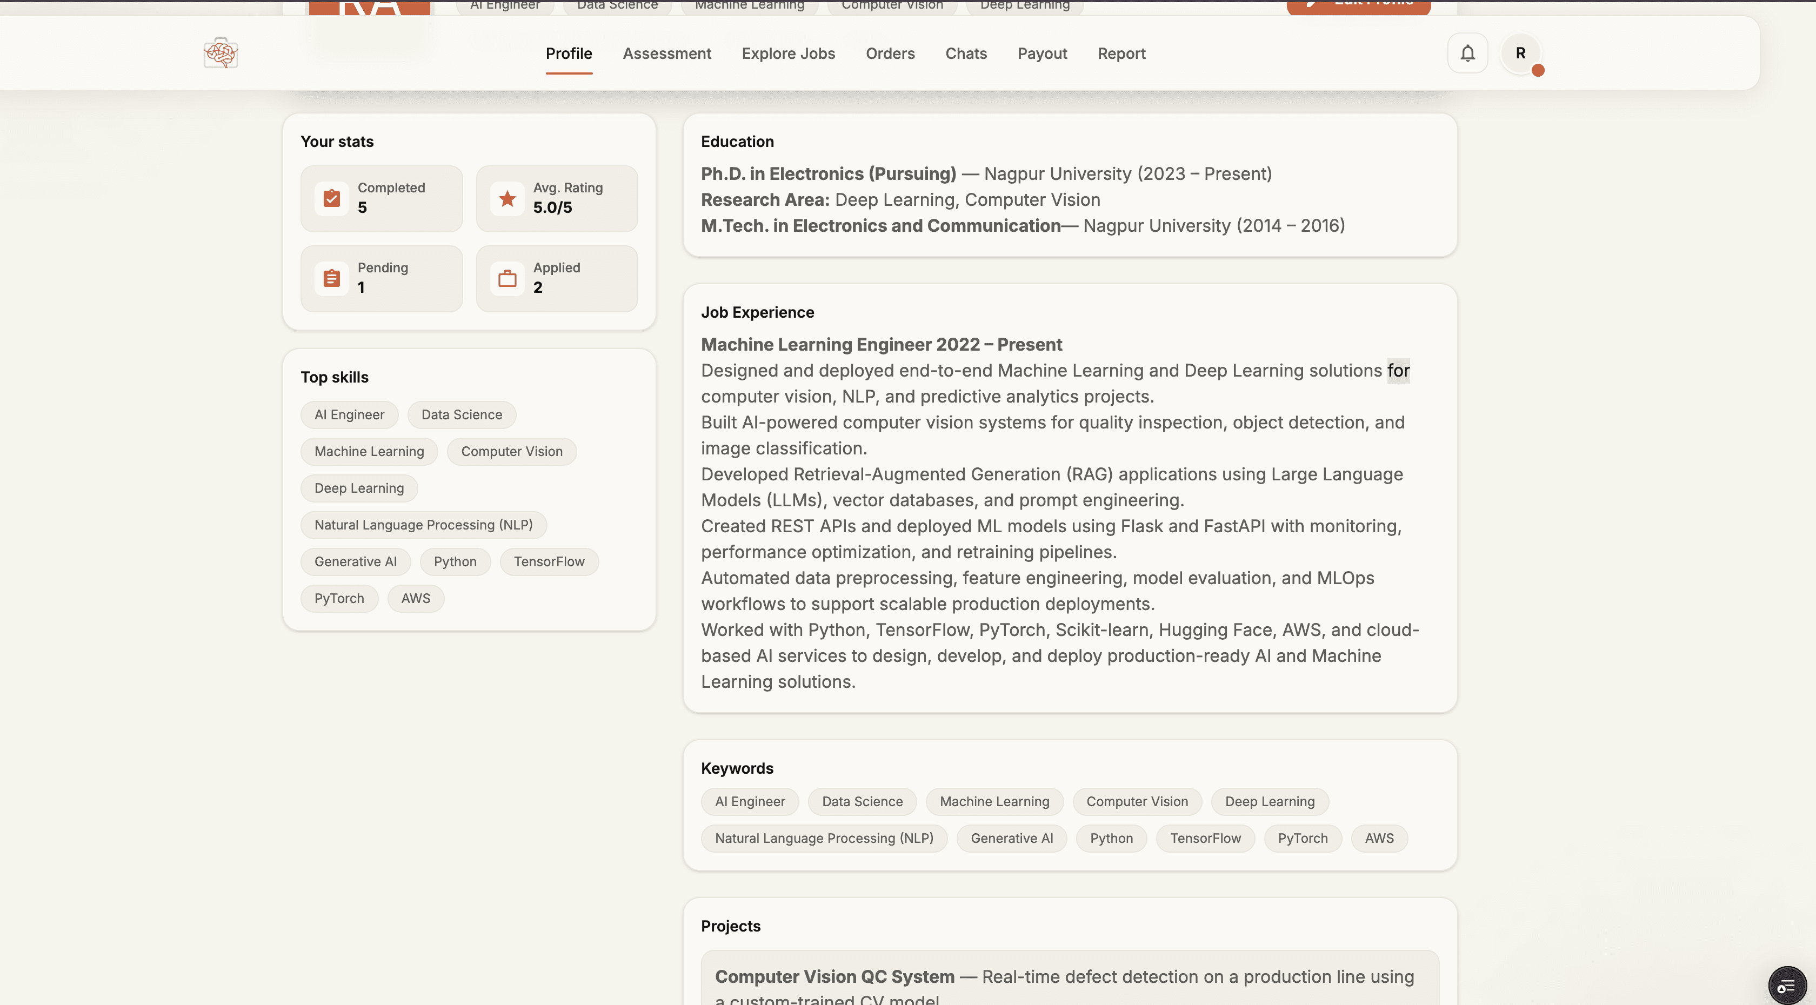
Task: Click Machine Learning chip under Keywords
Action: click(x=994, y=802)
